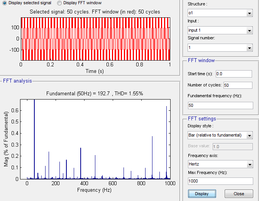Click the Fundamental (50Hz) THD title text
Screen dimensions: 259x201
95,93
